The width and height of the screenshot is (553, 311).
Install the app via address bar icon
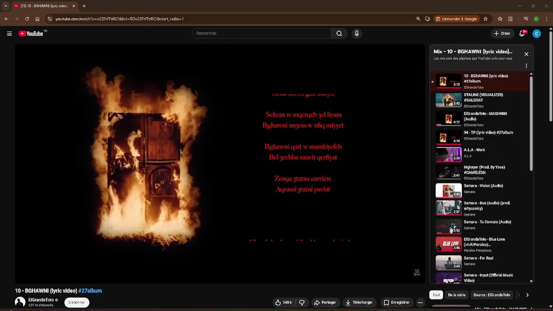(427, 19)
